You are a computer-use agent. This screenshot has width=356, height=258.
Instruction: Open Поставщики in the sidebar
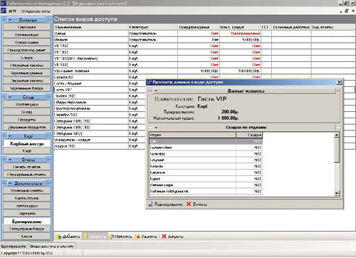[x=26, y=105]
